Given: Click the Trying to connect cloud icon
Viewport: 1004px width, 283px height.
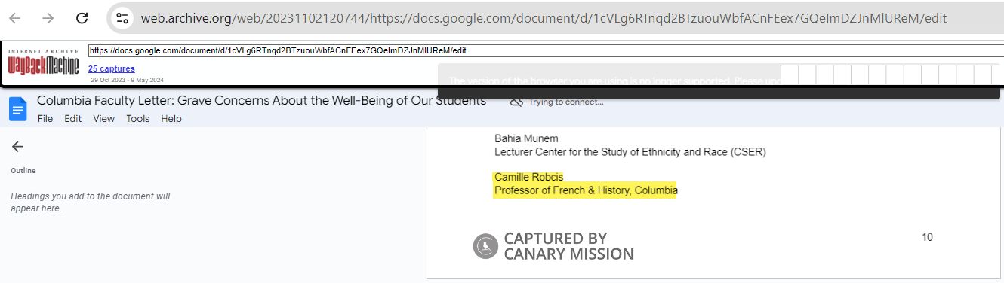Looking at the screenshot, I should tap(516, 102).
